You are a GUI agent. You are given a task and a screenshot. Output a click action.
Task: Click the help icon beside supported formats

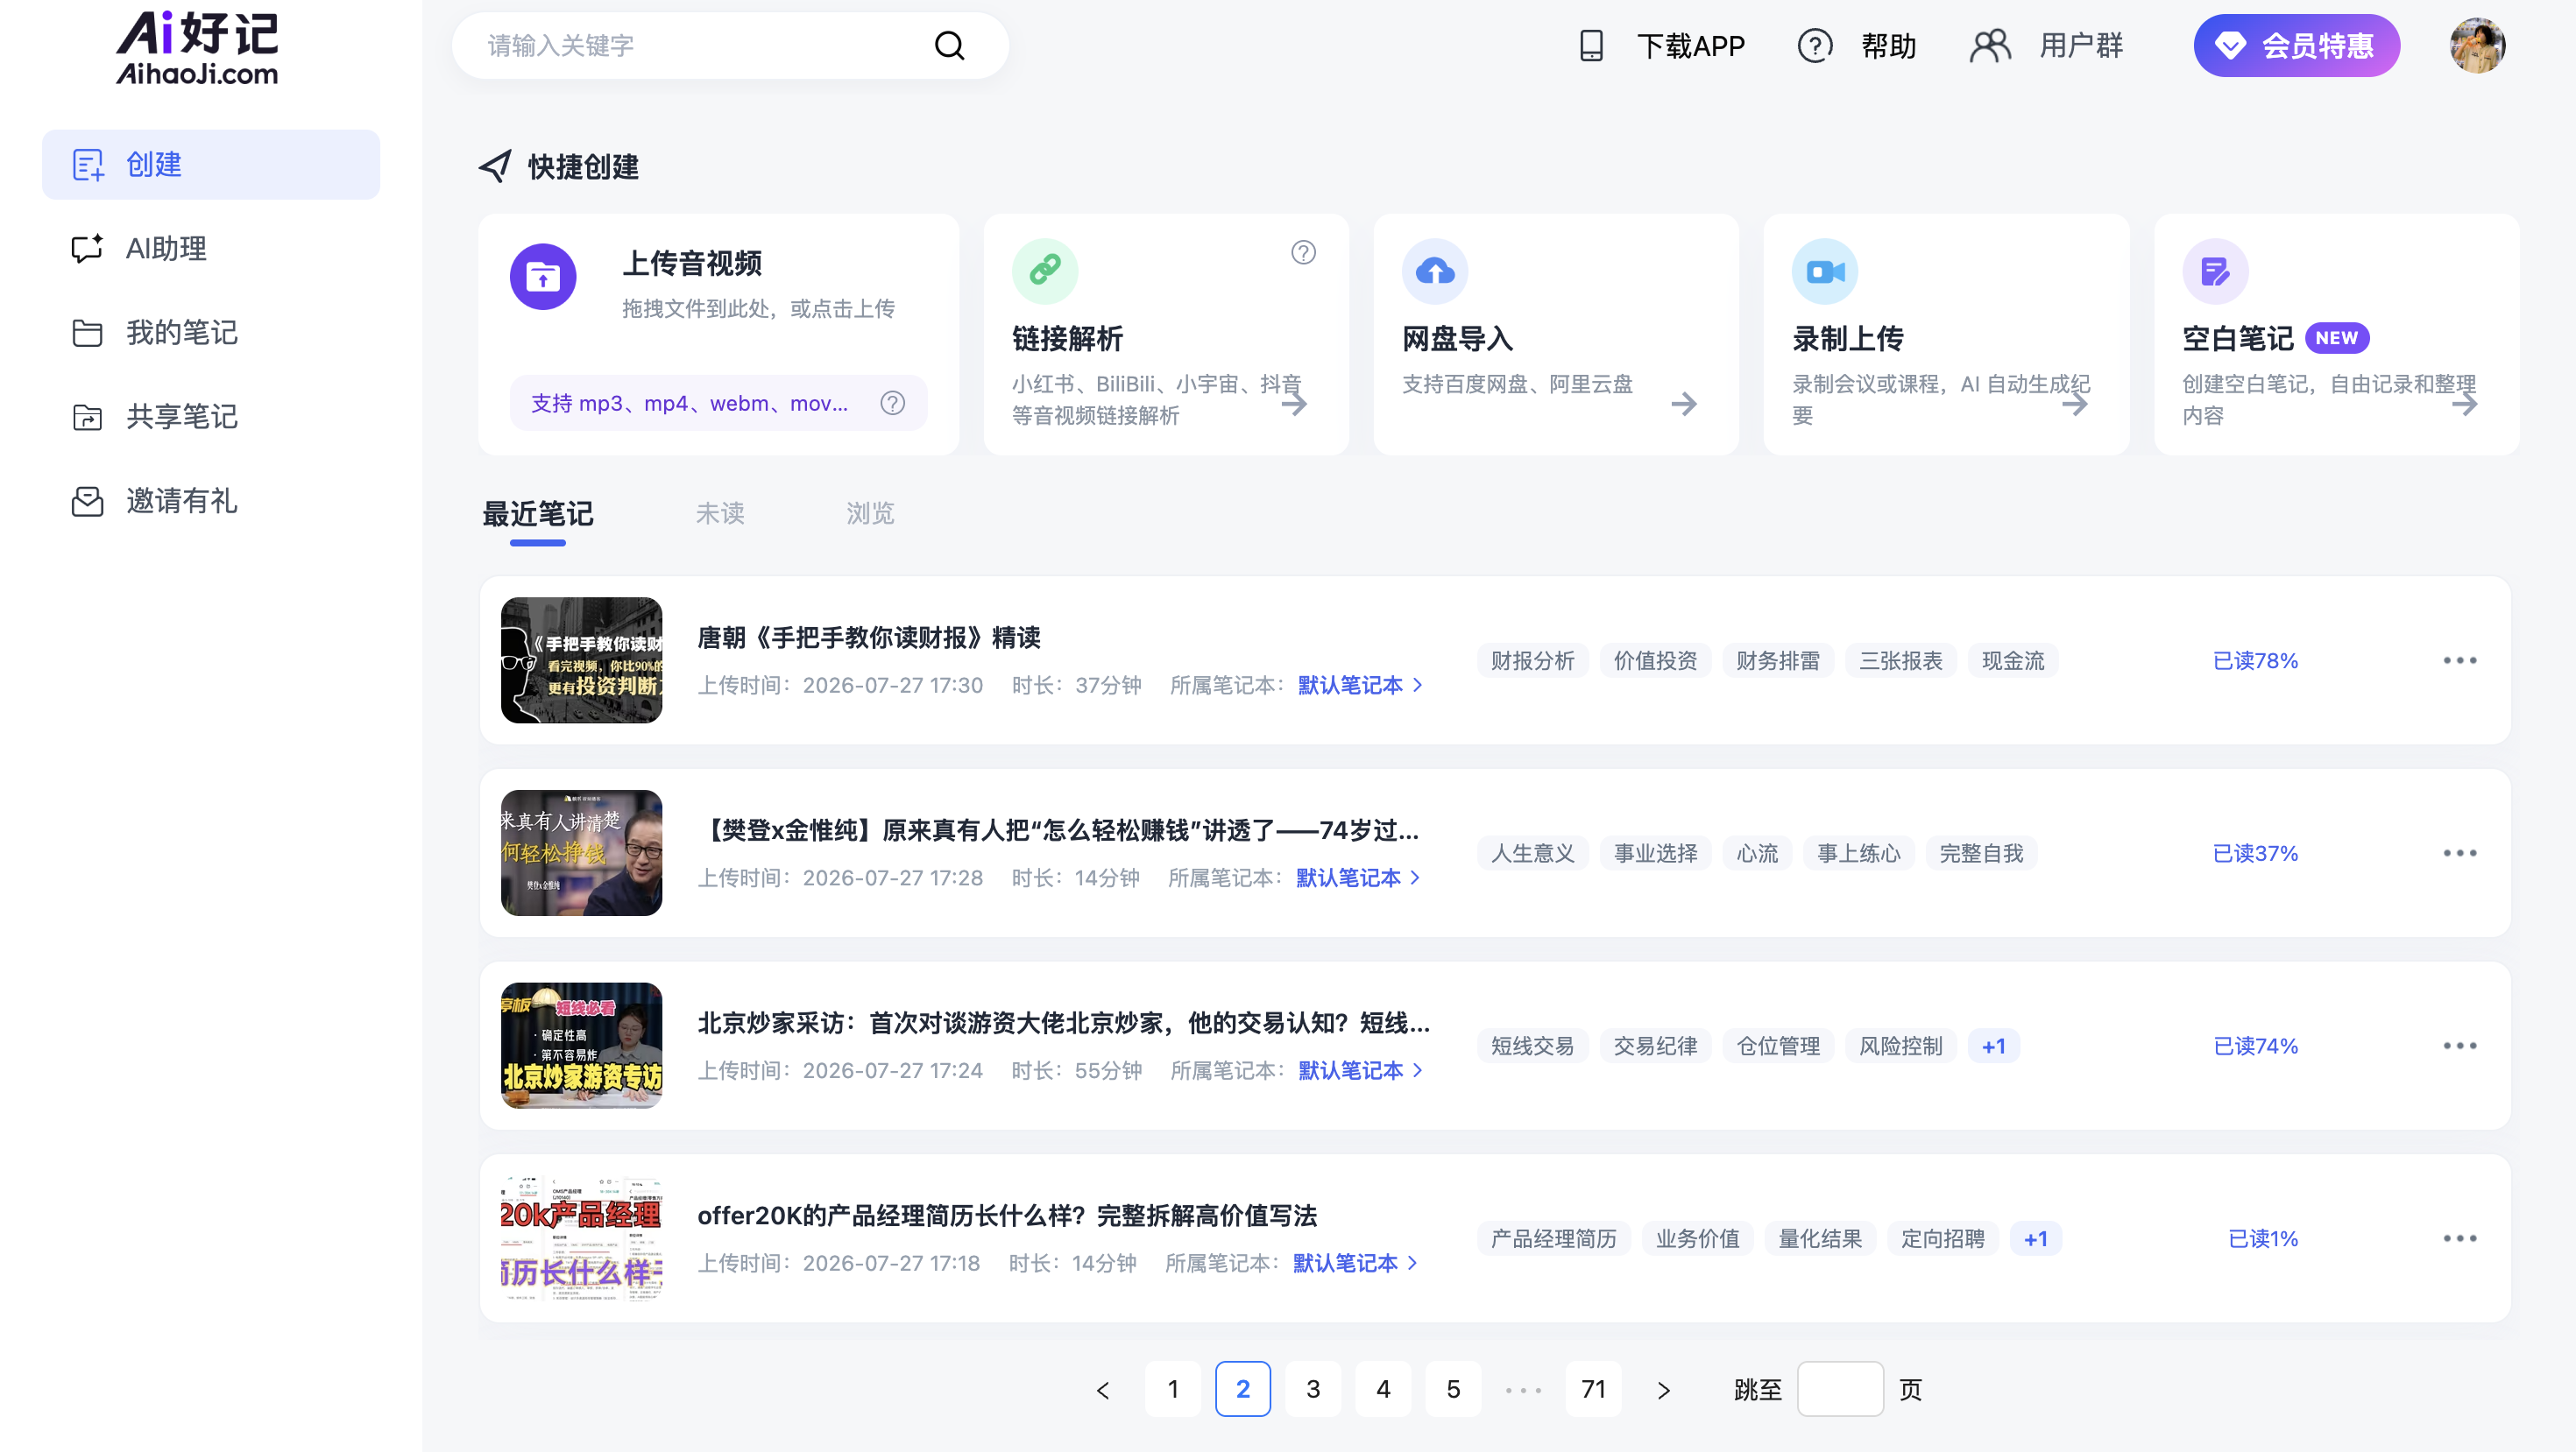click(892, 403)
